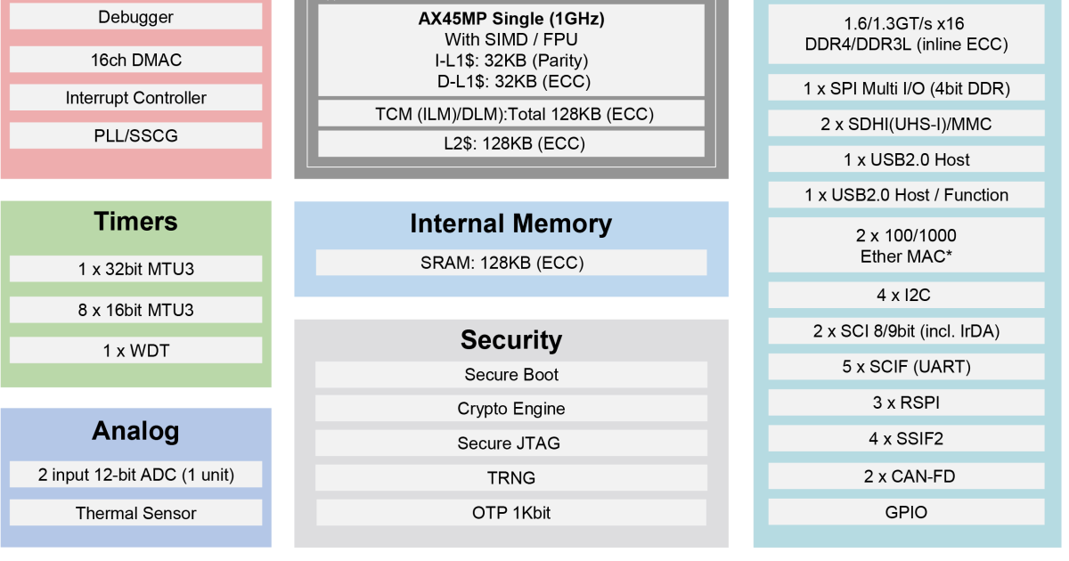Select the SRAM: 128KB (ECC) box
Viewport: 1069px width, 561px height.
510,263
